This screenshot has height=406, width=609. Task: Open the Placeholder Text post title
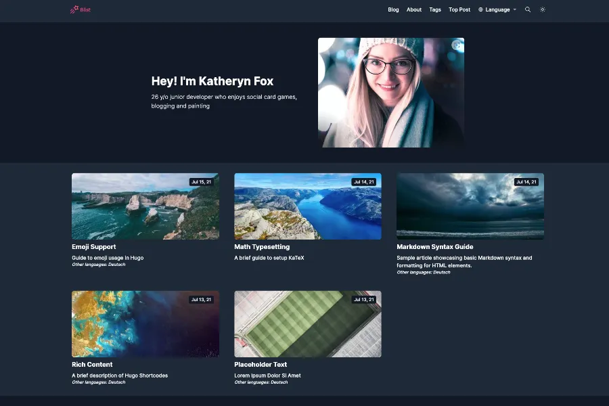pos(261,365)
